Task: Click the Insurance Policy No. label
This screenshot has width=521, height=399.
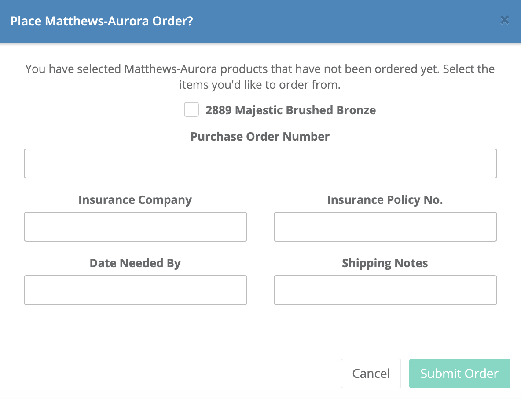Action: pos(385,200)
